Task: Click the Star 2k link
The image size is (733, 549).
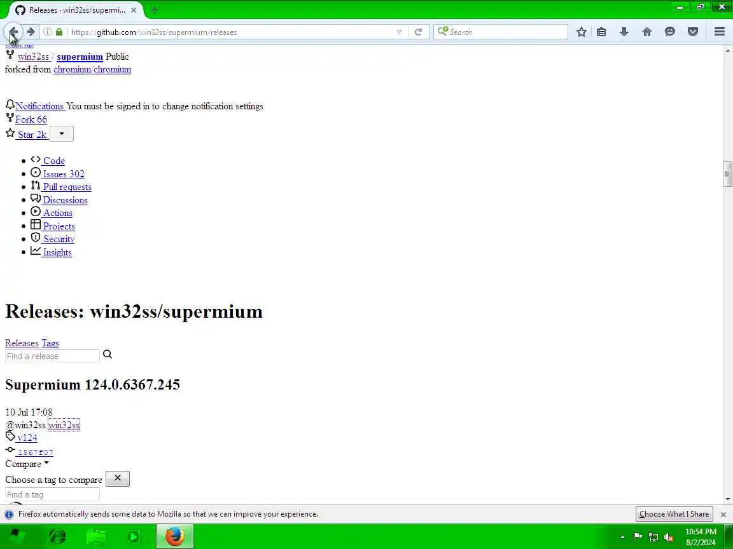Action: pyautogui.click(x=32, y=135)
